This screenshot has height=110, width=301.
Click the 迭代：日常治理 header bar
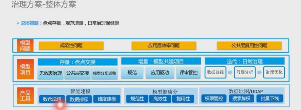pyautogui.click(x=245, y=61)
